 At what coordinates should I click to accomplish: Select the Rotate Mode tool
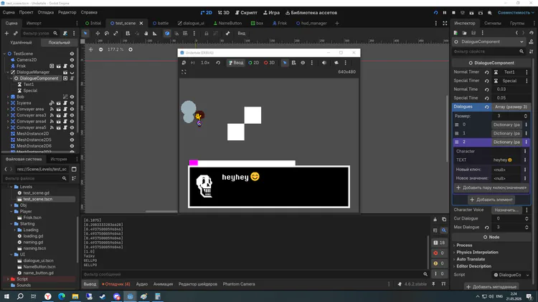[107, 33]
